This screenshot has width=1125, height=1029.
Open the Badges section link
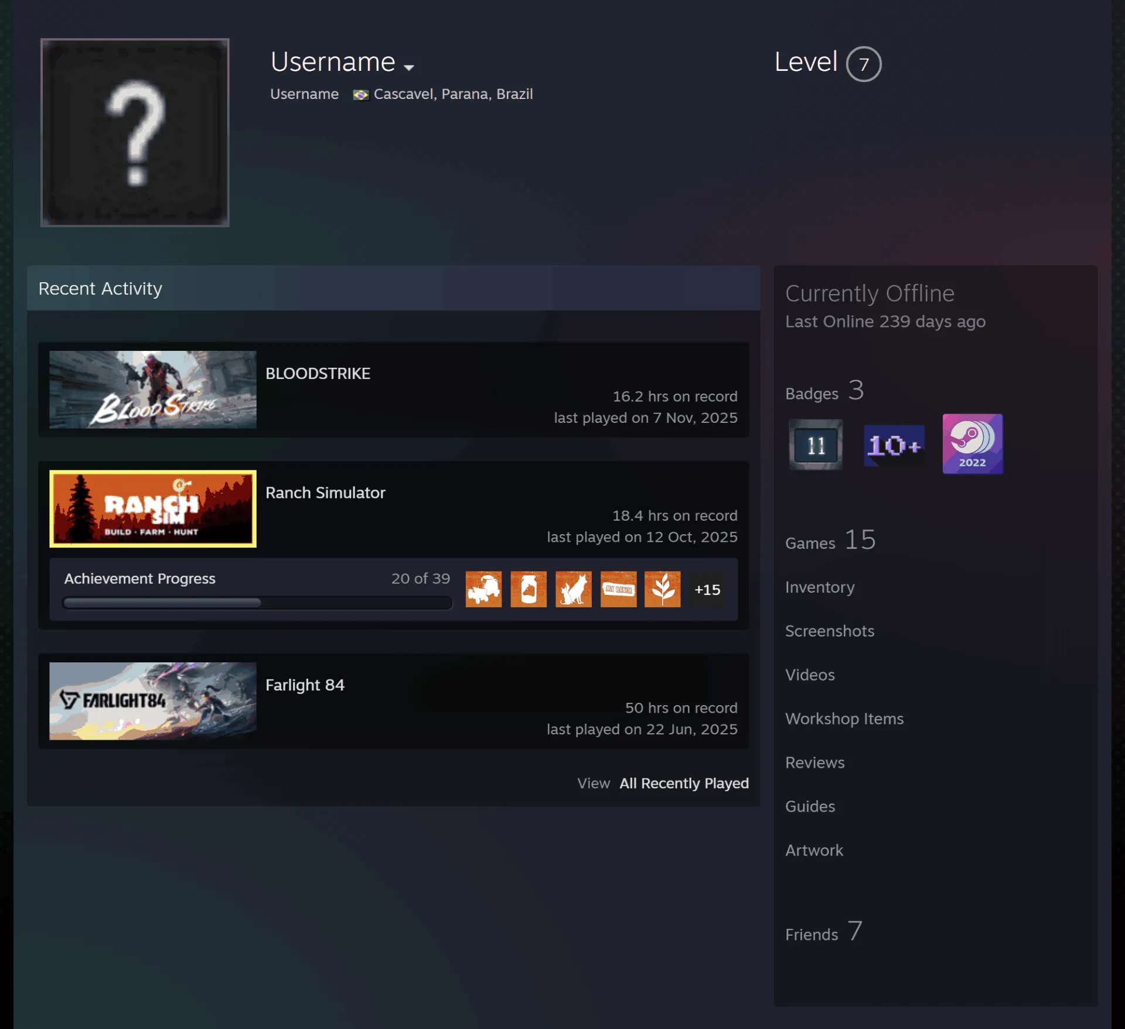tap(825, 391)
